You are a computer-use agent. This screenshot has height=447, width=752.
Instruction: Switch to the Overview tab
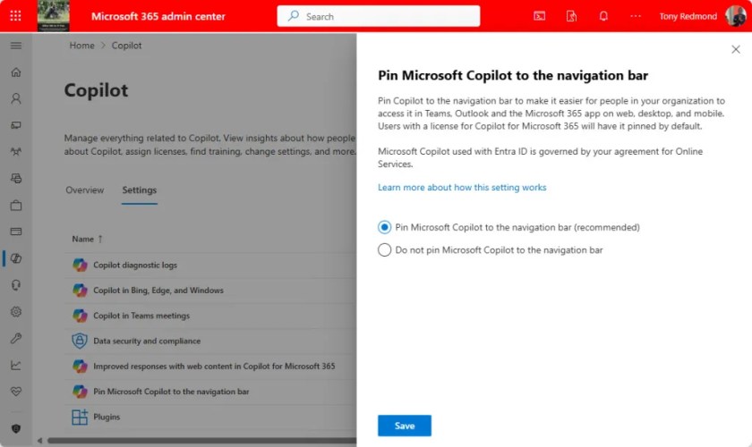click(85, 190)
